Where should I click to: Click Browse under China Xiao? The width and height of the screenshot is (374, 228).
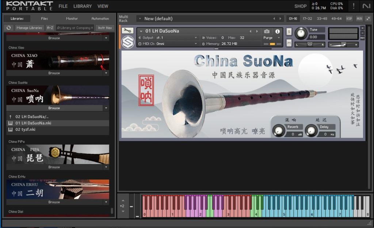(54, 73)
